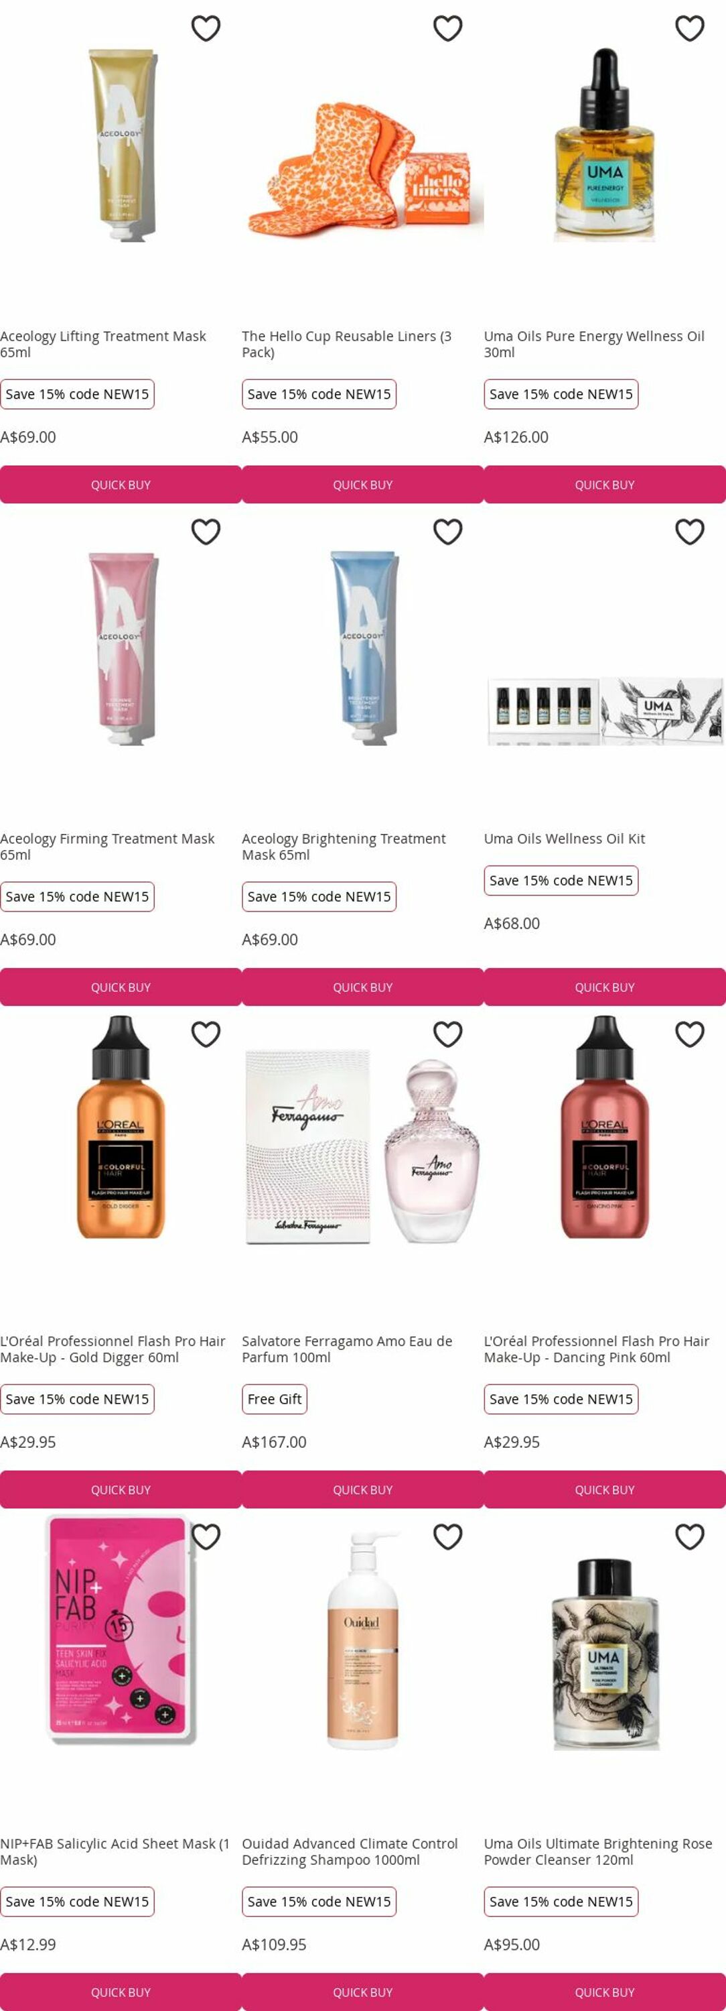
Task: Select Save 15% badge under Ouidad shampoo
Action: coord(319,1902)
